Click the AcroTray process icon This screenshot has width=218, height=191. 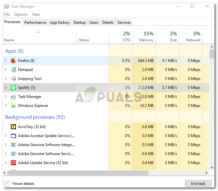pos(13,127)
